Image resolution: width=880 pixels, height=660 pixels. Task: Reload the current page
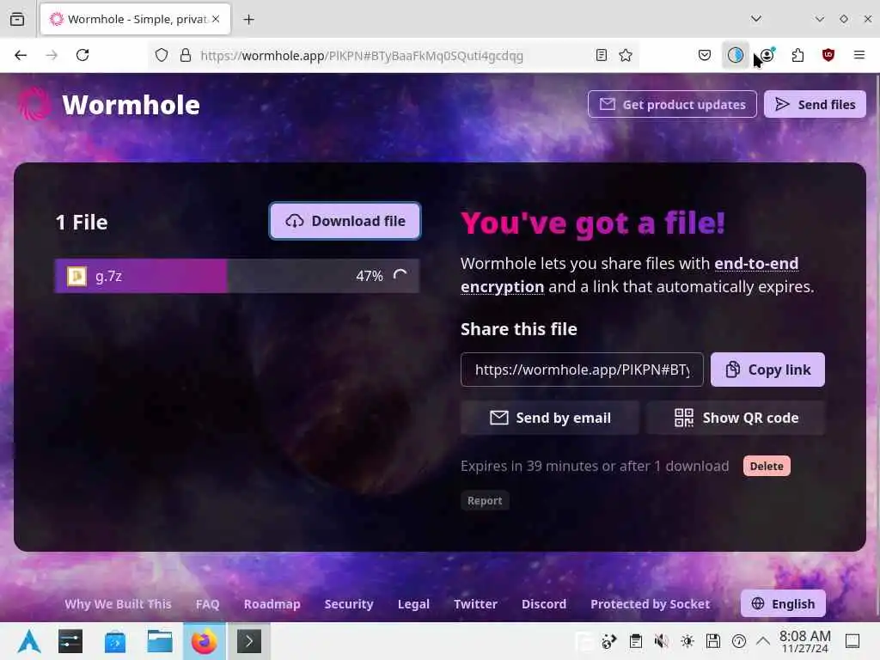82,55
